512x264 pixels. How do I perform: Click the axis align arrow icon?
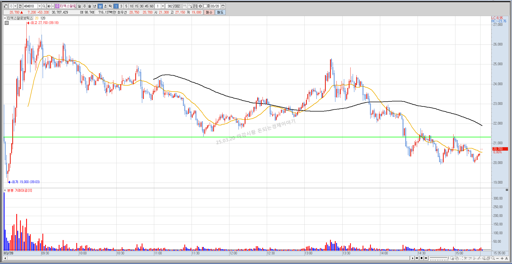click(x=466, y=258)
